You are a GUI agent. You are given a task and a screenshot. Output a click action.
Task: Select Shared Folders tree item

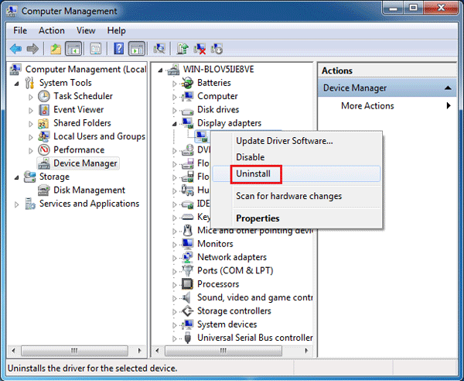coord(82,123)
